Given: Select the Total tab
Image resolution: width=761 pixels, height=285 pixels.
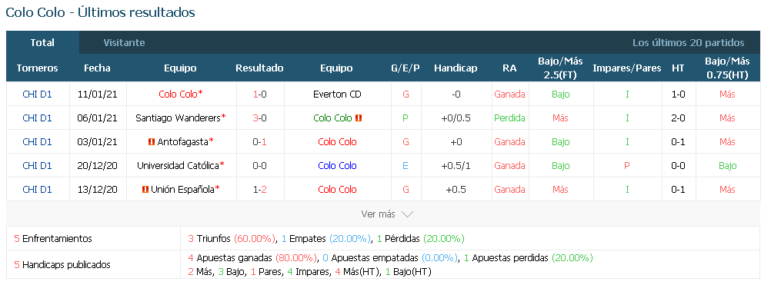Looking at the screenshot, I should click(x=42, y=43).
